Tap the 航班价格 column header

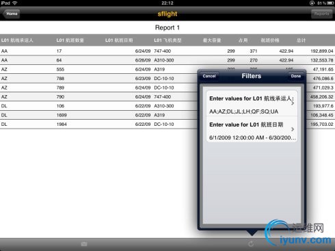(270, 40)
